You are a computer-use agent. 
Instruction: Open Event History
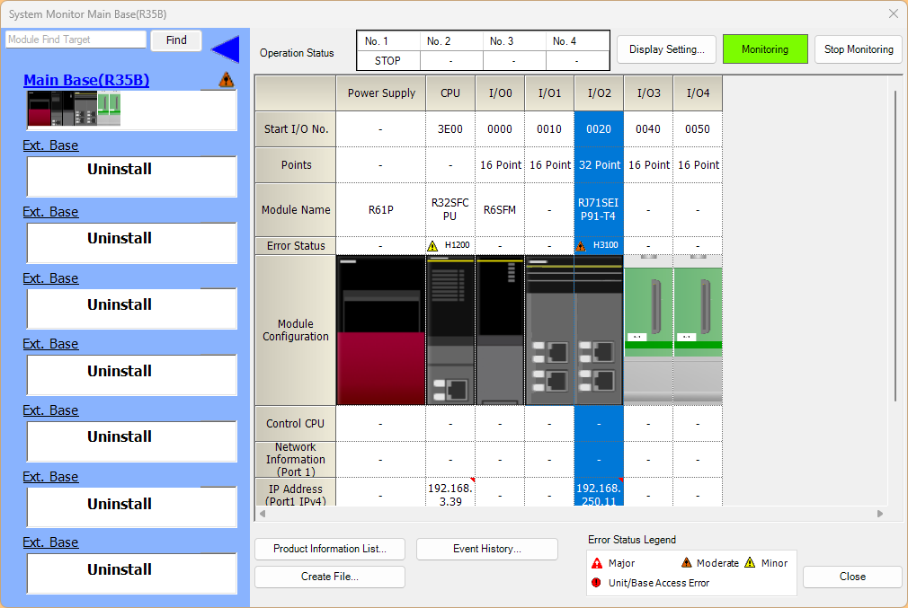[486, 549]
